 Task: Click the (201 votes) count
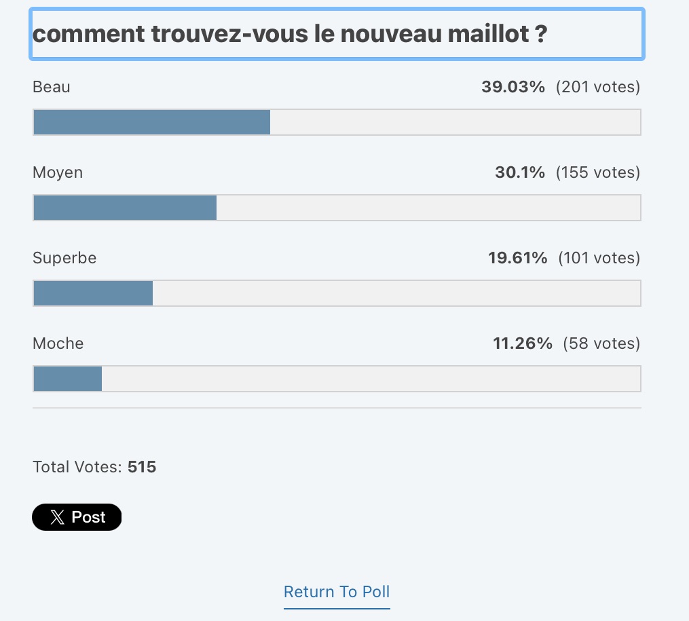598,87
